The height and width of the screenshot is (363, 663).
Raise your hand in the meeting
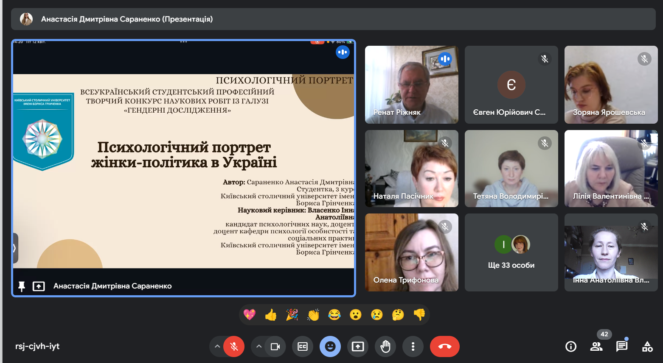point(385,346)
